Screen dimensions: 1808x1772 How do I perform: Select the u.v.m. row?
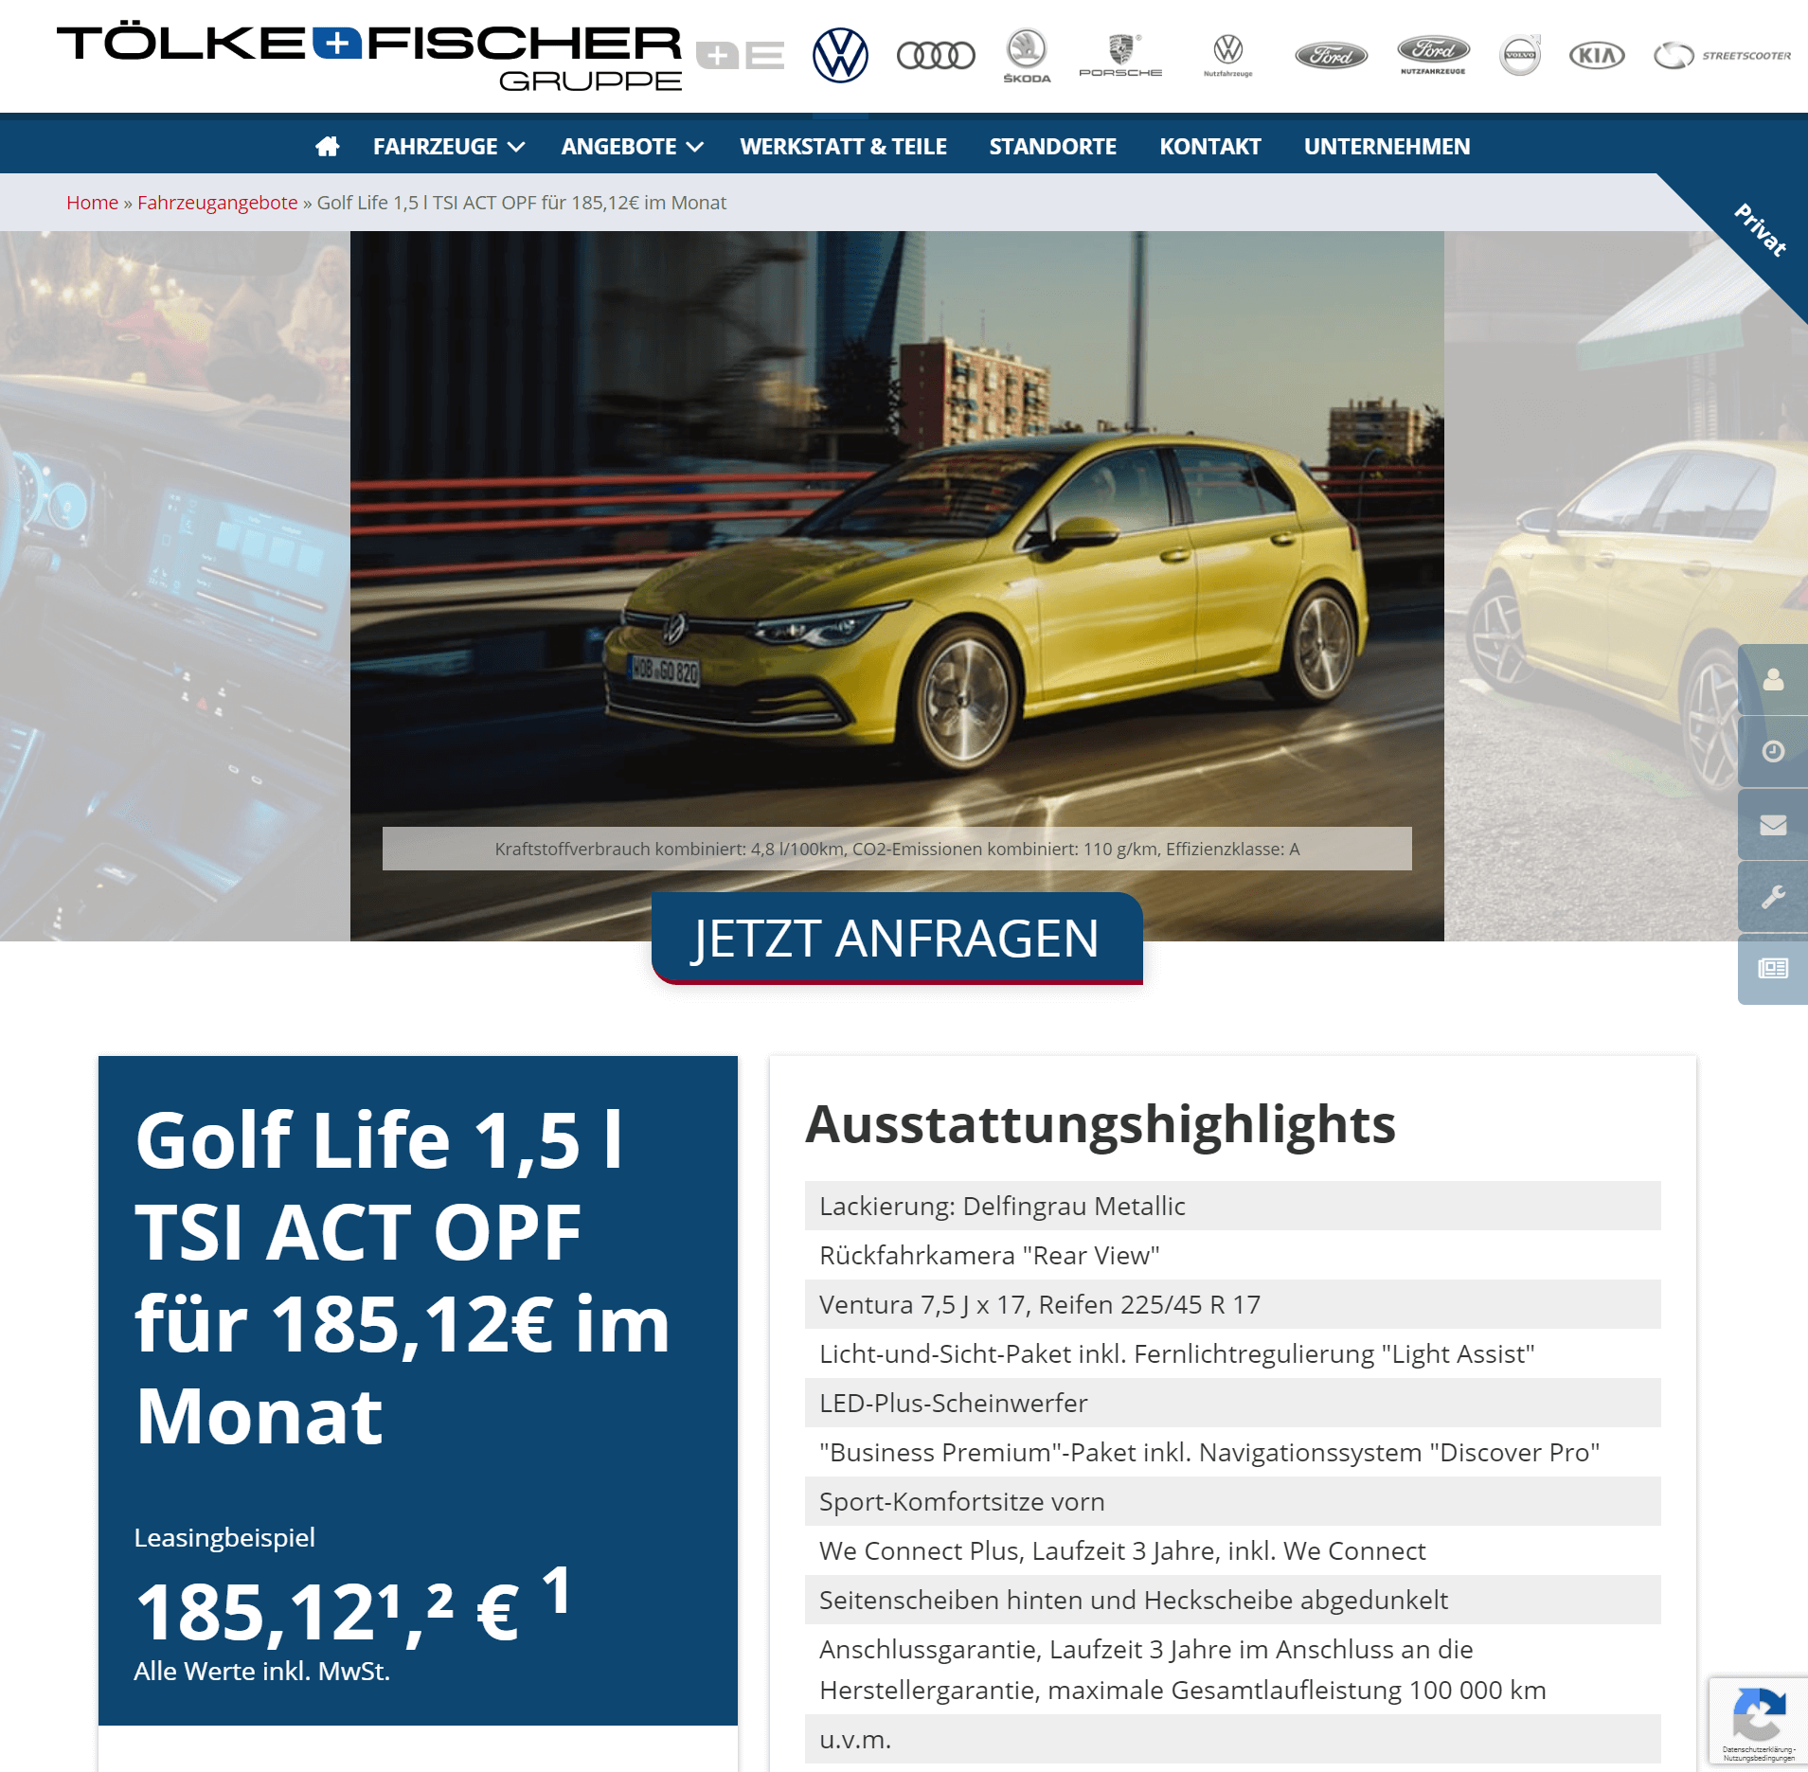click(1232, 1739)
